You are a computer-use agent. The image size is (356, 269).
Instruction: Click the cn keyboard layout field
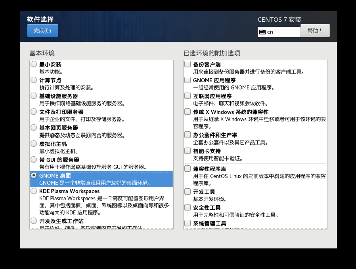point(279,32)
